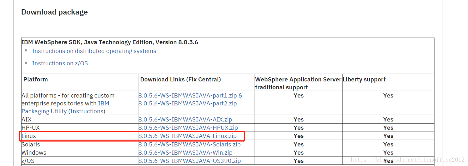The width and height of the screenshot is (468, 166).
Task: Download 8.0.5.6-WS-IBMWASJAVA-OS390.zip
Action: [189, 161]
